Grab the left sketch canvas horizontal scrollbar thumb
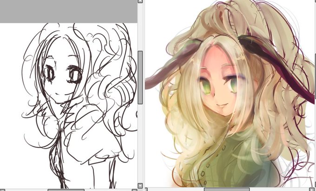316x191 pixels. point(66,190)
